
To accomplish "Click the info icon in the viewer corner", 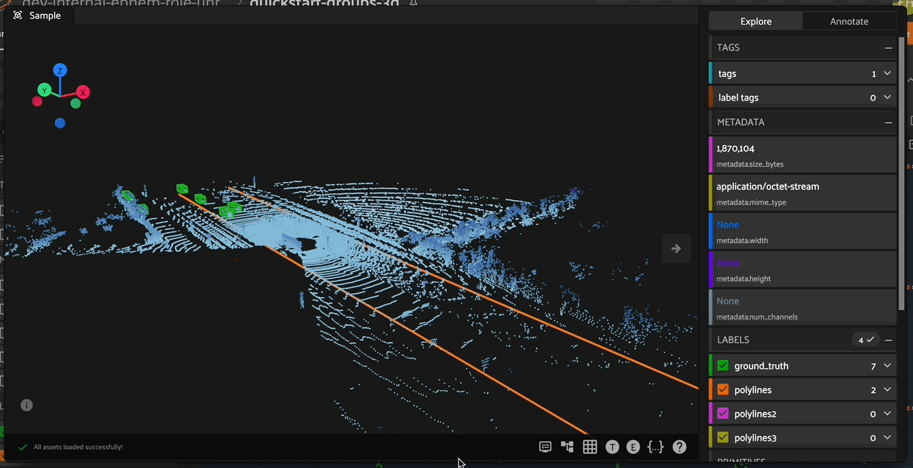I will pyautogui.click(x=26, y=405).
